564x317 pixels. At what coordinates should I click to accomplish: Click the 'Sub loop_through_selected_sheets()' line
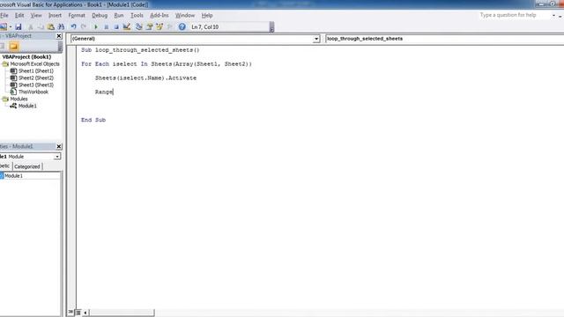pos(140,50)
